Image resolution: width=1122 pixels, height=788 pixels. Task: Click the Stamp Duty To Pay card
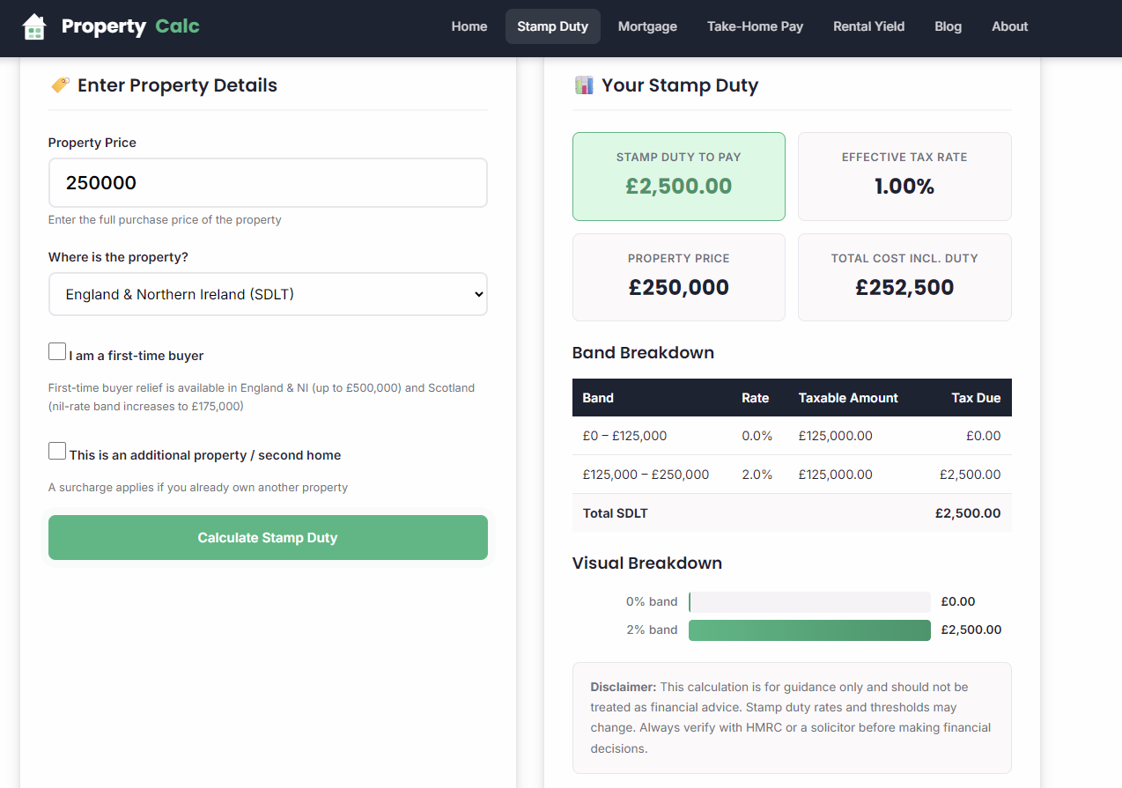click(x=678, y=176)
